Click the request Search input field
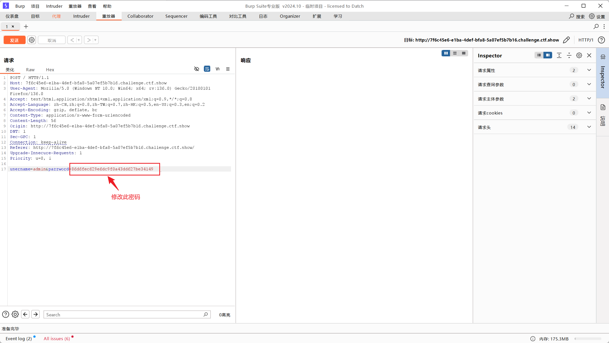The width and height of the screenshot is (609, 343). pyautogui.click(x=124, y=315)
